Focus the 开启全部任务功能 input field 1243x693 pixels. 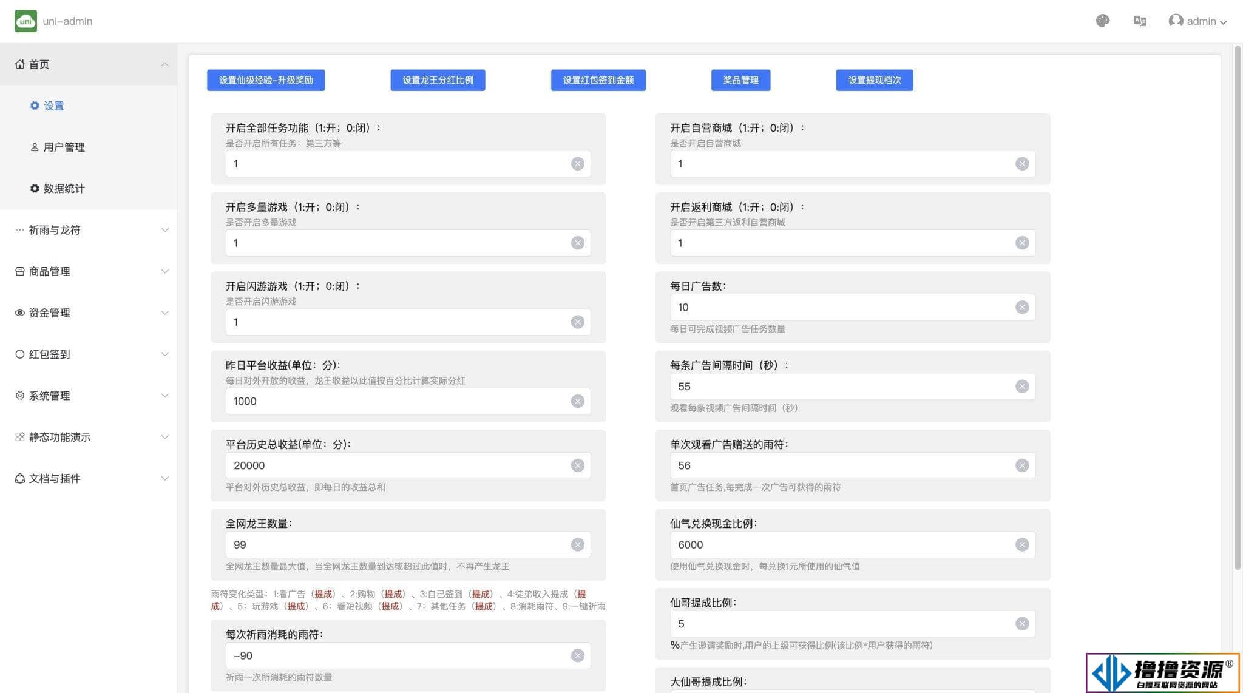coord(408,164)
